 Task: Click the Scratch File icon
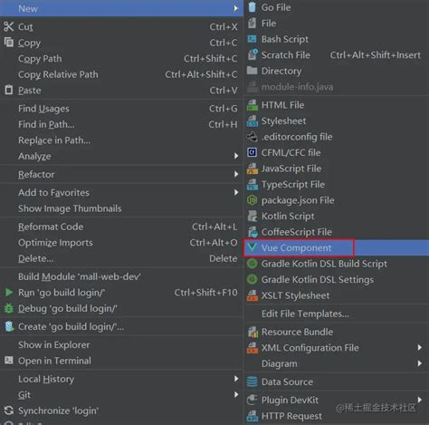tap(253, 54)
